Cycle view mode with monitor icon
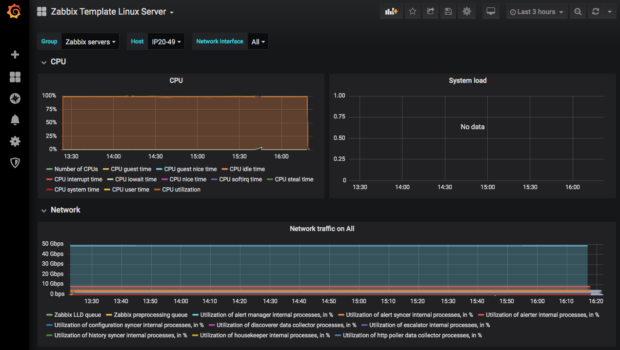 coord(491,12)
